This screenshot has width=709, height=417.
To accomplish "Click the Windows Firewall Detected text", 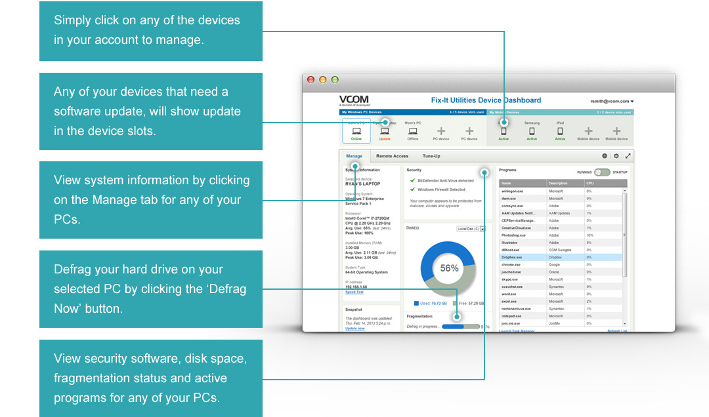I will [x=441, y=189].
